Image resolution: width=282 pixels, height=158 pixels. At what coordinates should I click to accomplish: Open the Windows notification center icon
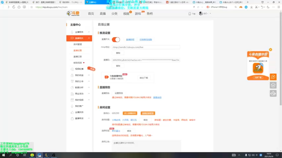(x=277, y=155)
